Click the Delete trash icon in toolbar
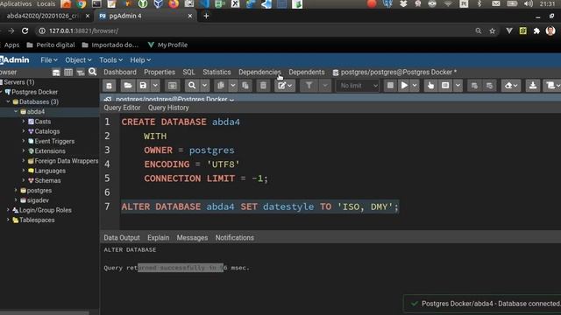The width and height of the screenshot is (561, 315). click(263, 86)
